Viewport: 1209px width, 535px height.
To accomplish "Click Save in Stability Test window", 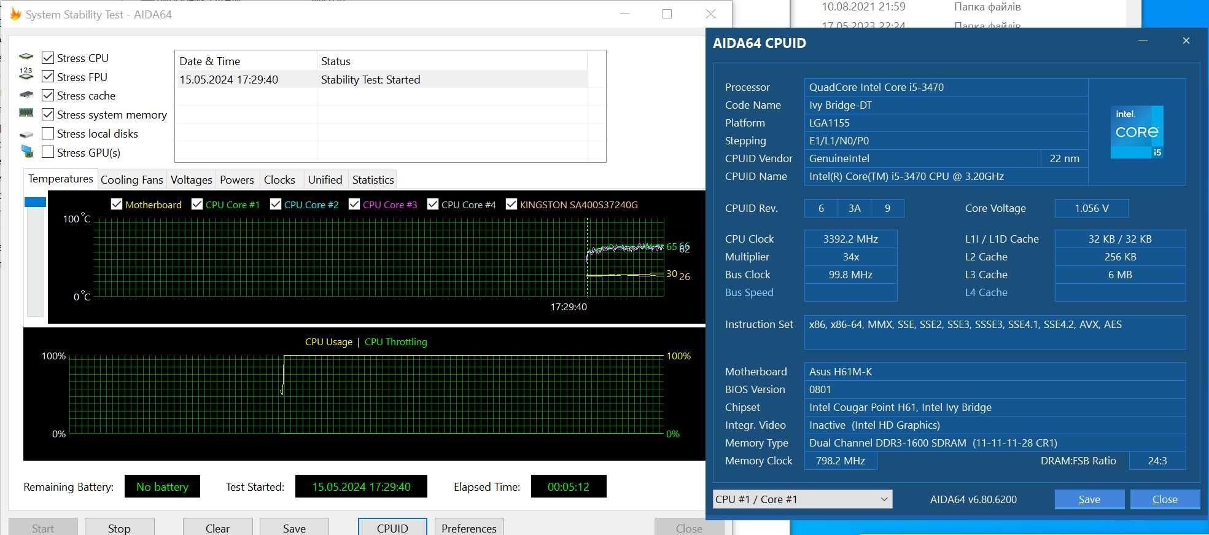I will [x=294, y=527].
